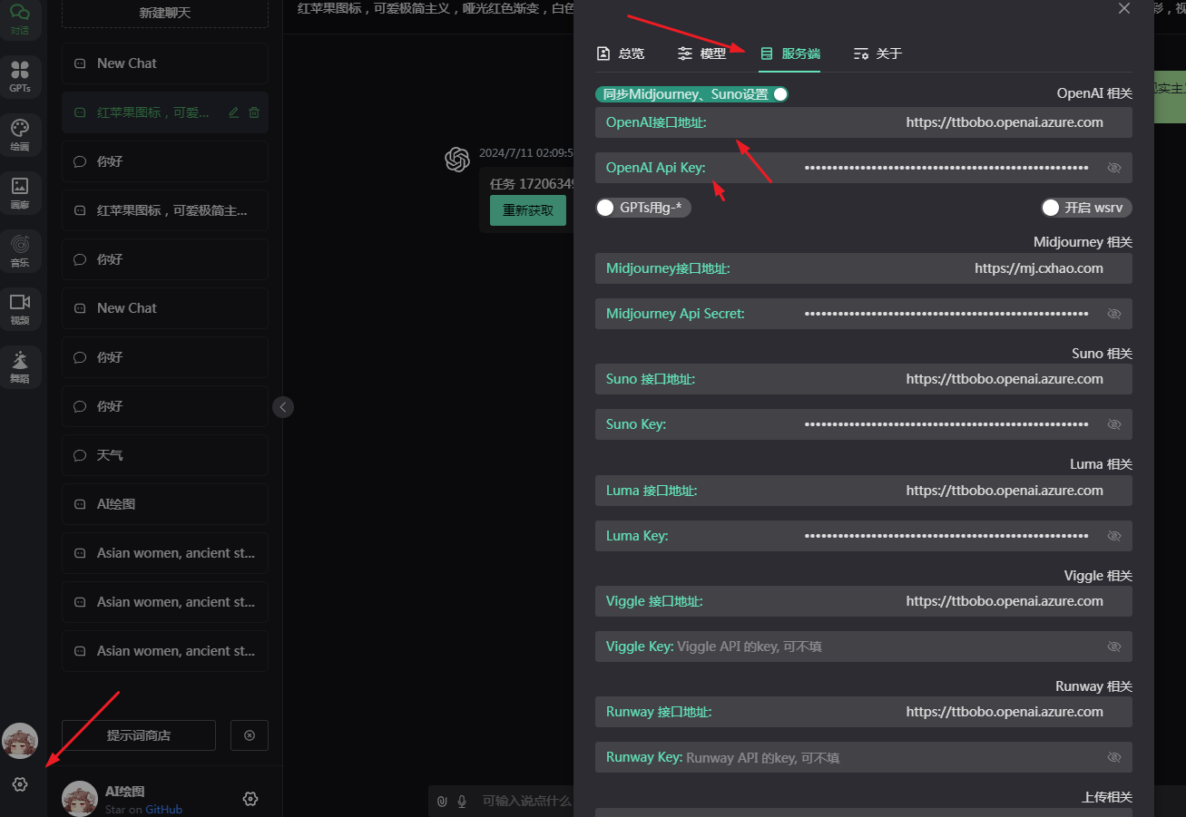Click the paperclip attach icon in chat input

pyautogui.click(x=442, y=801)
